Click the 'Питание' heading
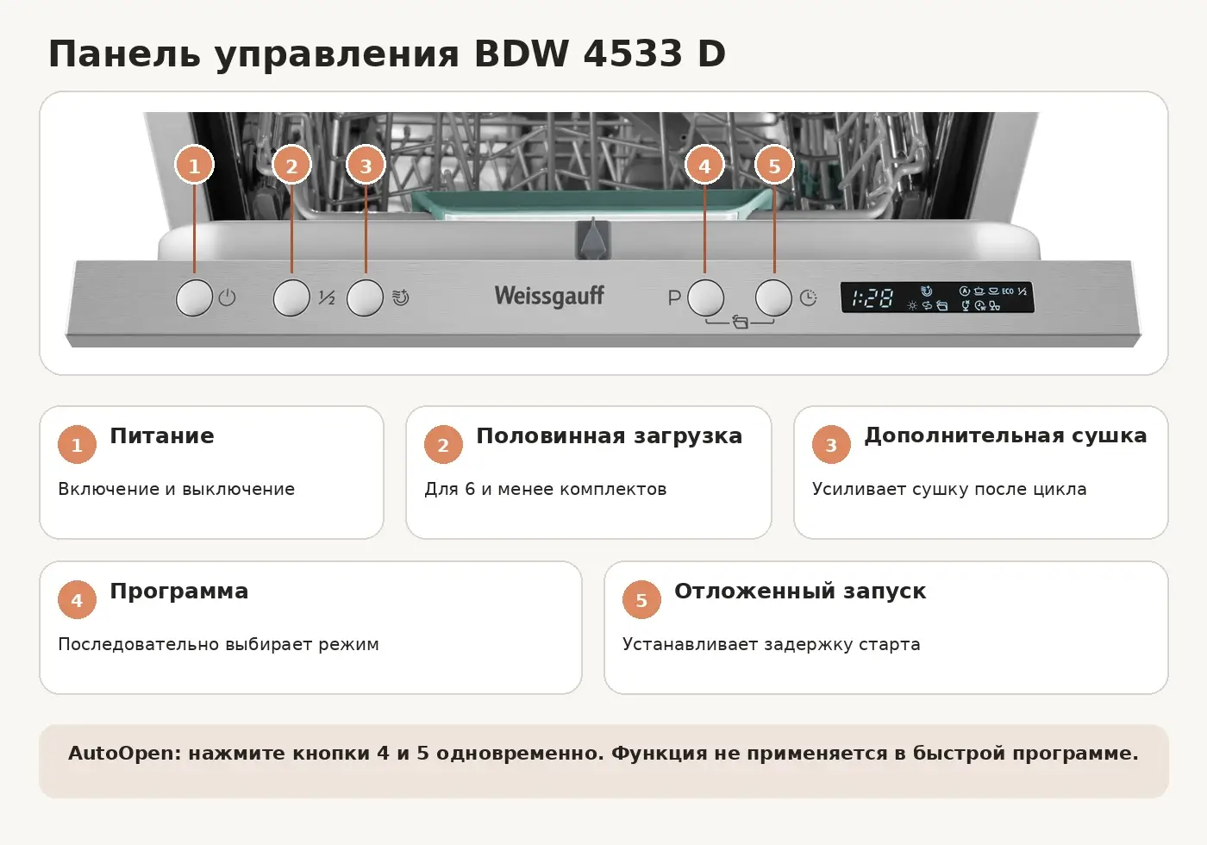Screen dimensions: 1207x845 click(162, 435)
